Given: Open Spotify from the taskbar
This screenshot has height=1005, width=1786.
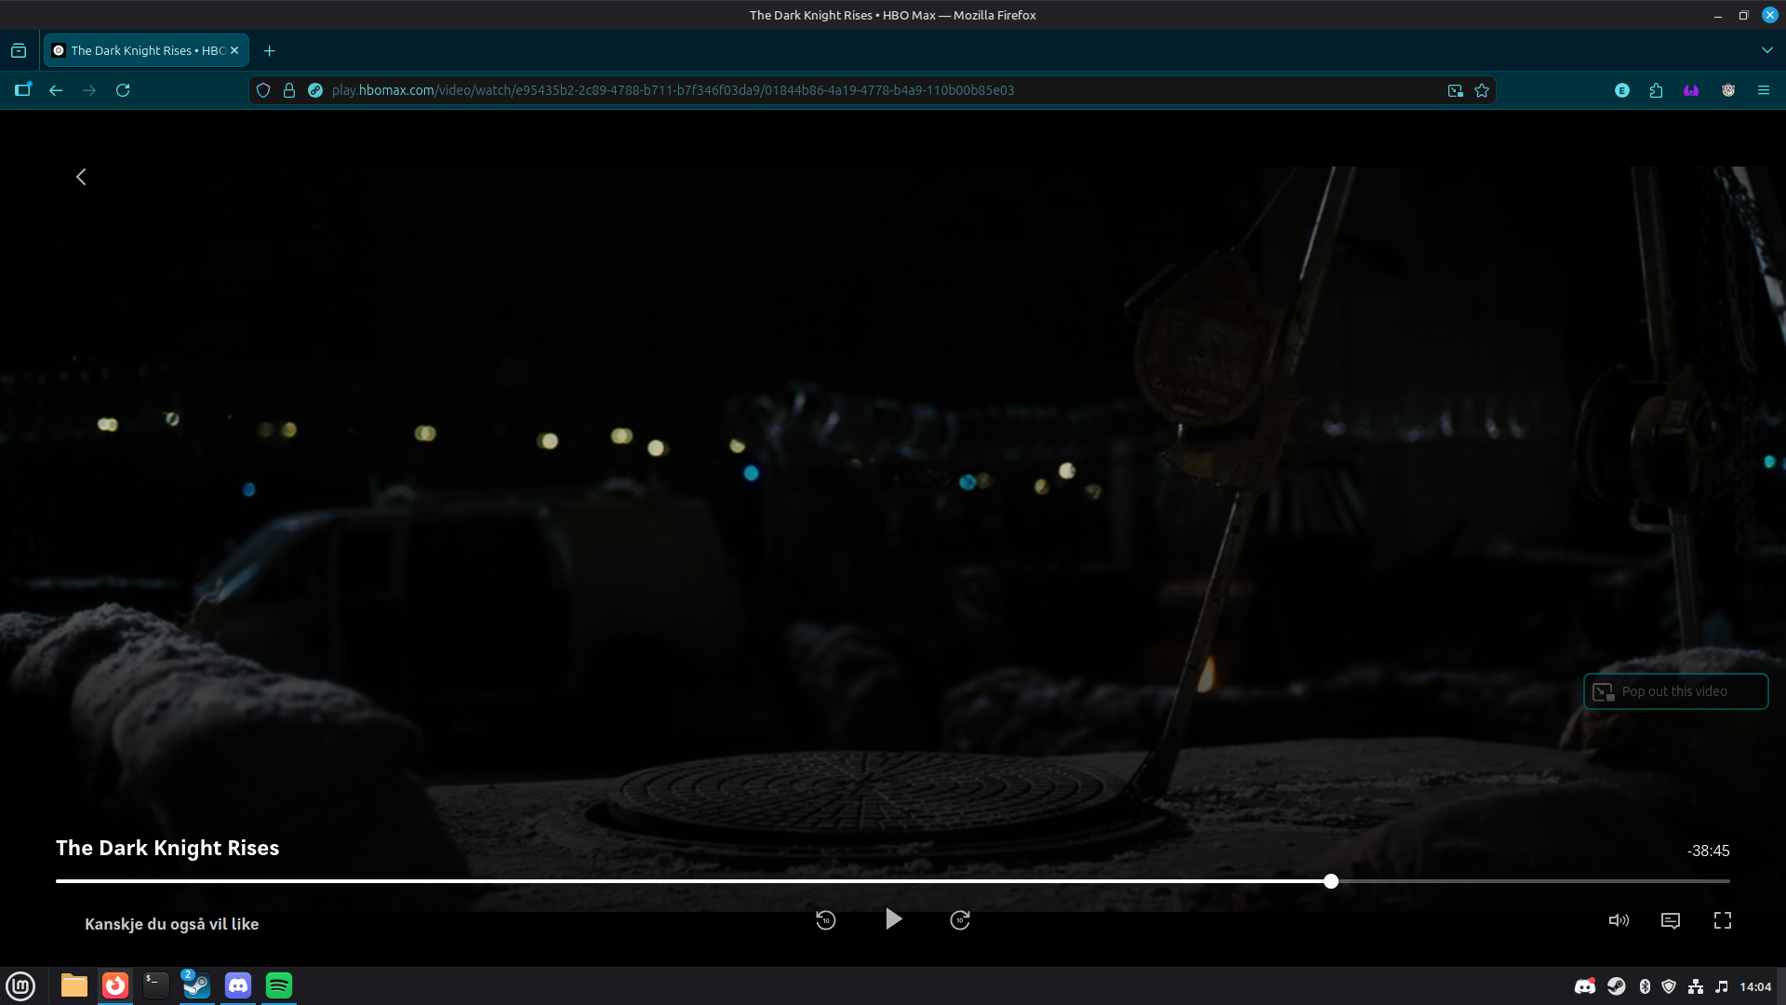Looking at the screenshot, I should click(279, 985).
